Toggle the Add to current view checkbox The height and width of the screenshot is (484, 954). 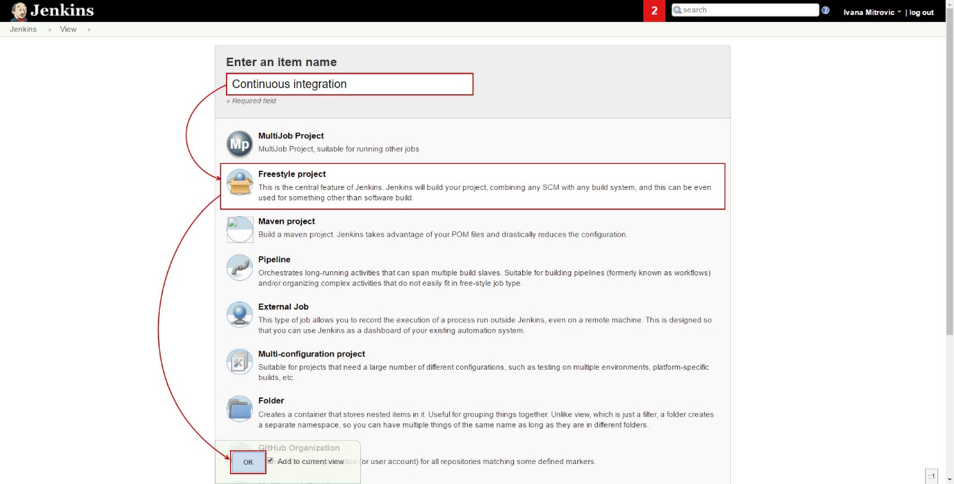click(271, 461)
